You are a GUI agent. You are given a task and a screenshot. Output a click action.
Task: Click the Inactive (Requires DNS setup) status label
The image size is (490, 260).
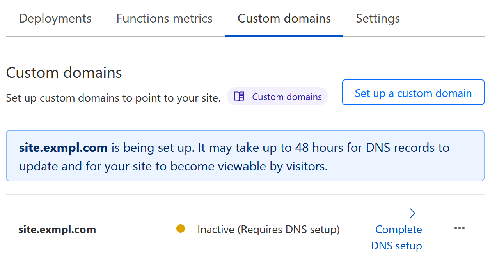click(x=268, y=229)
